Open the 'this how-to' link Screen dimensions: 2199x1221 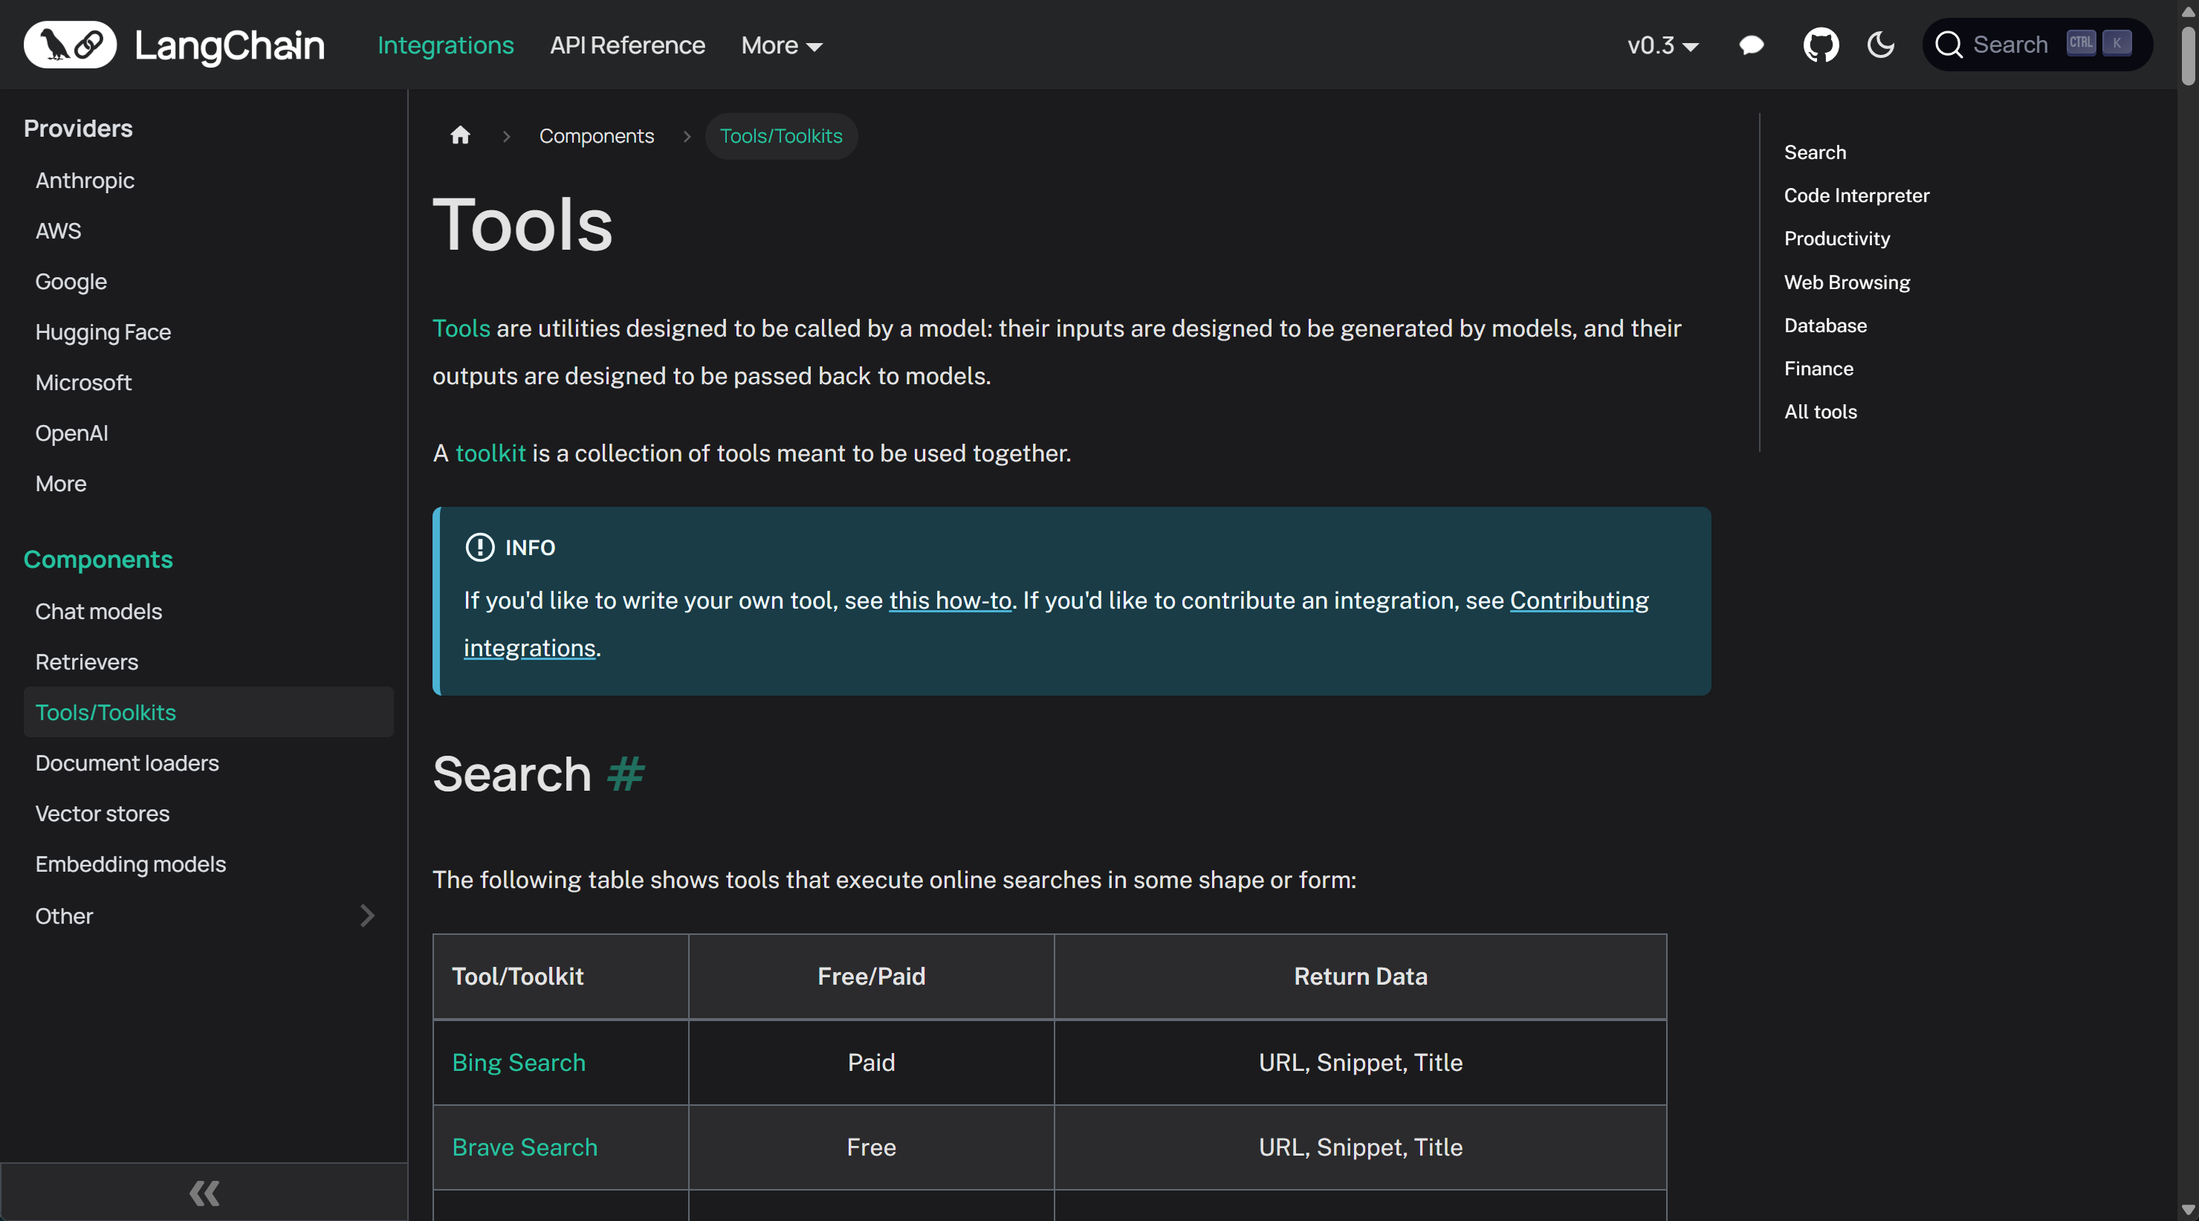click(x=950, y=600)
